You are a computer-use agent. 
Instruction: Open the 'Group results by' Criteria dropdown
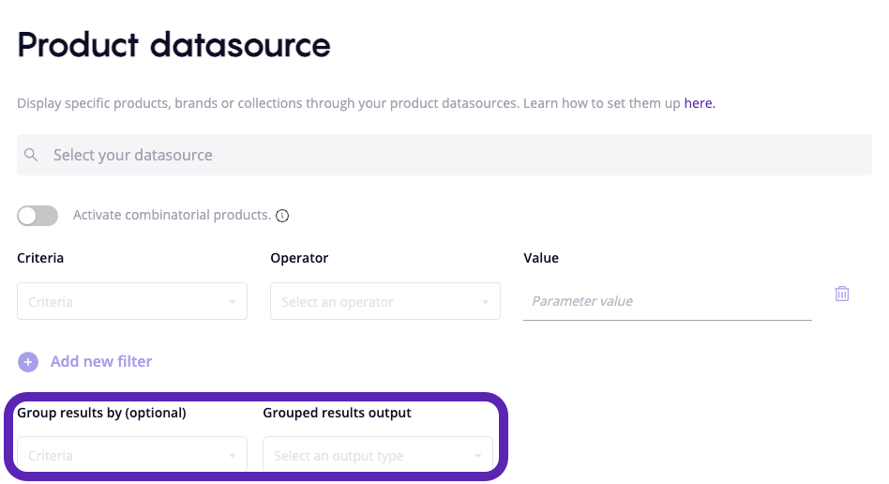click(122, 456)
